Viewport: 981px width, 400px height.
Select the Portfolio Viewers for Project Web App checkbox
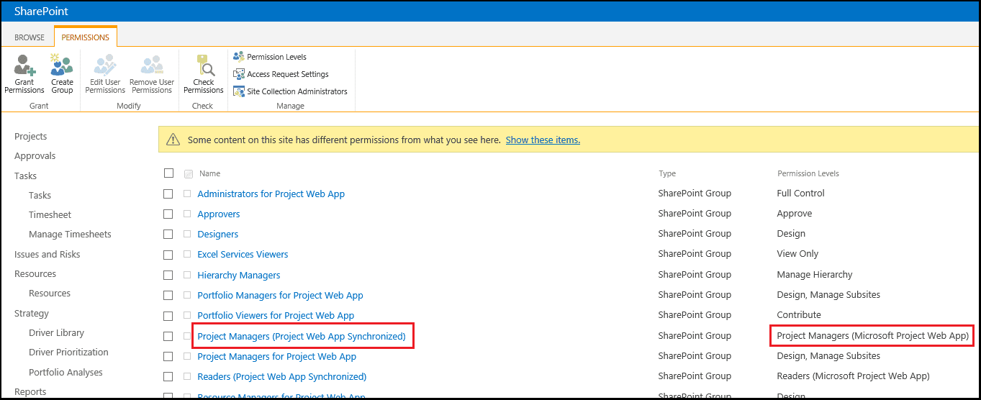pos(168,315)
